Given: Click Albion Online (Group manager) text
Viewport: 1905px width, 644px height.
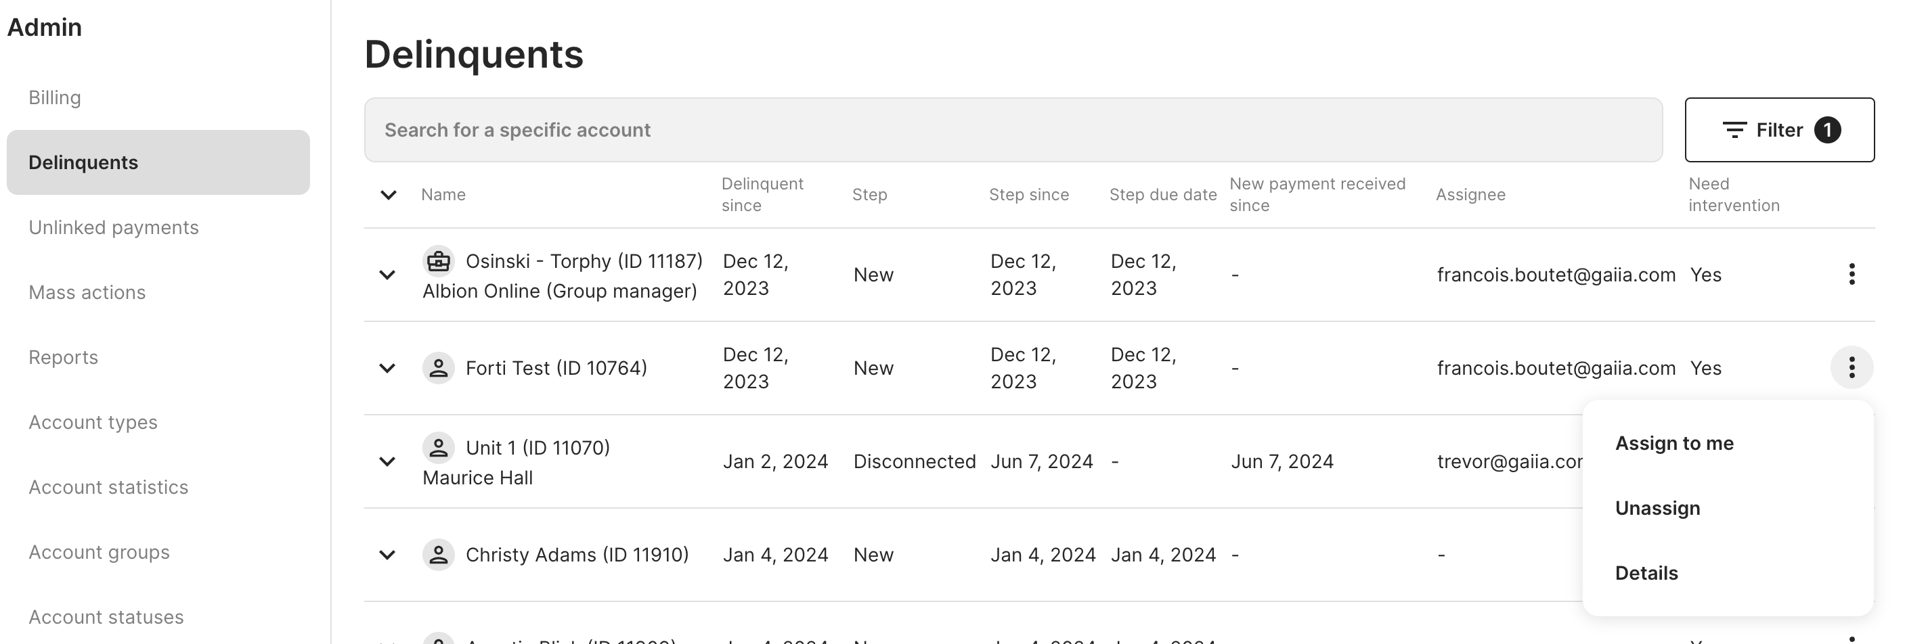Looking at the screenshot, I should click(x=560, y=292).
